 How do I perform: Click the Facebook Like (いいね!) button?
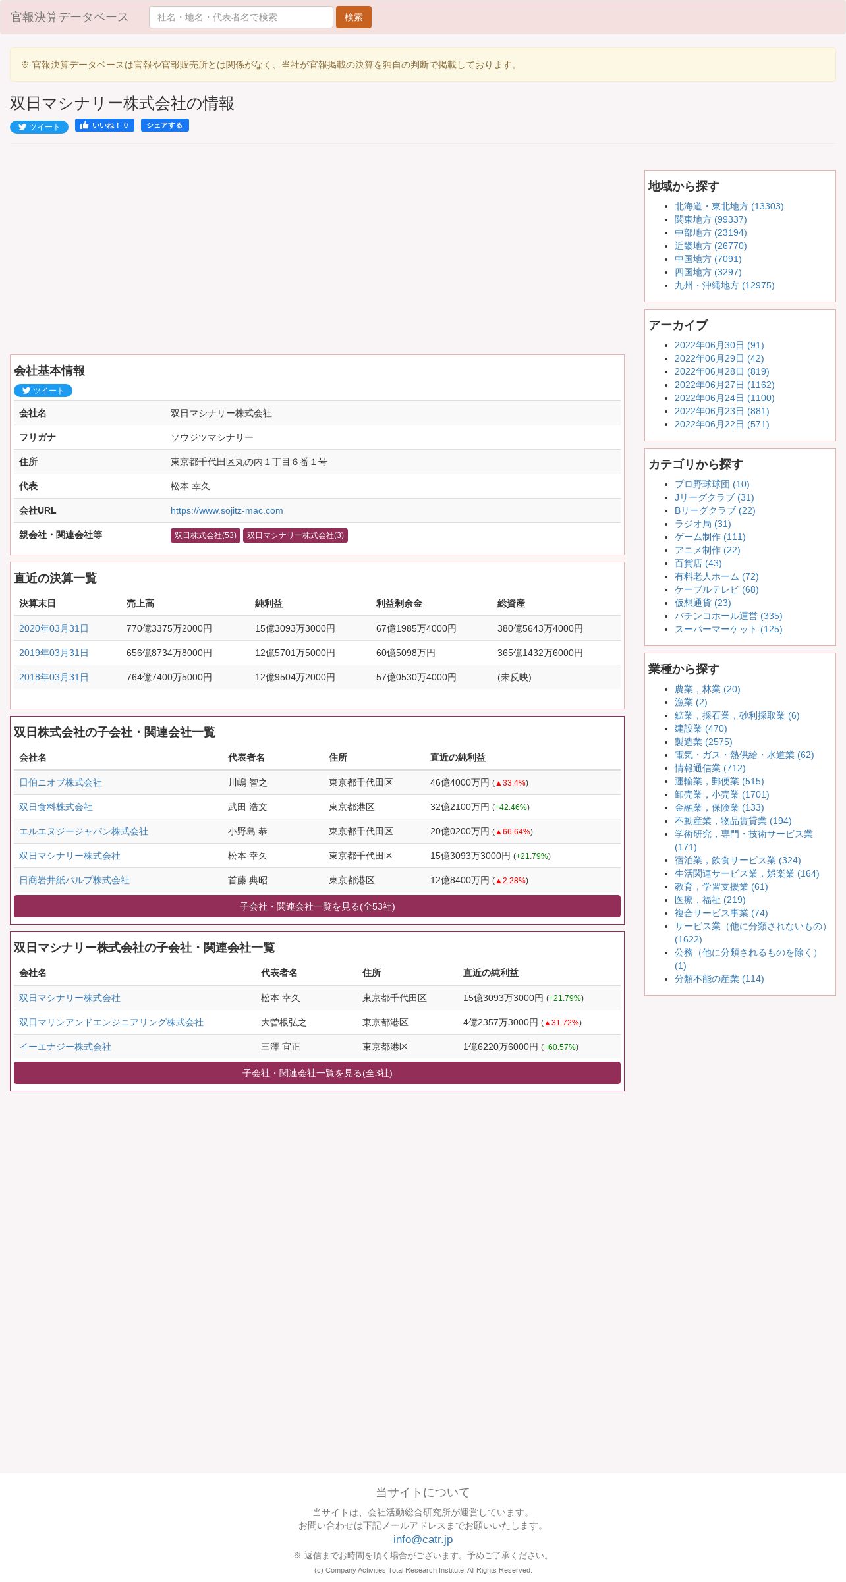[x=105, y=125]
